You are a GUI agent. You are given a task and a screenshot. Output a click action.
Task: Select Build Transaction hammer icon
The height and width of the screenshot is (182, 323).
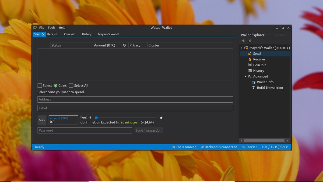(254, 88)
